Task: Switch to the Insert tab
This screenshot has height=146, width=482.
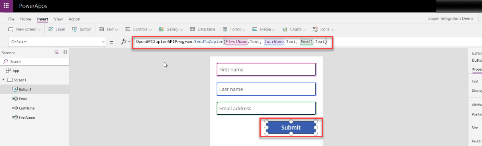Action: 43,19
